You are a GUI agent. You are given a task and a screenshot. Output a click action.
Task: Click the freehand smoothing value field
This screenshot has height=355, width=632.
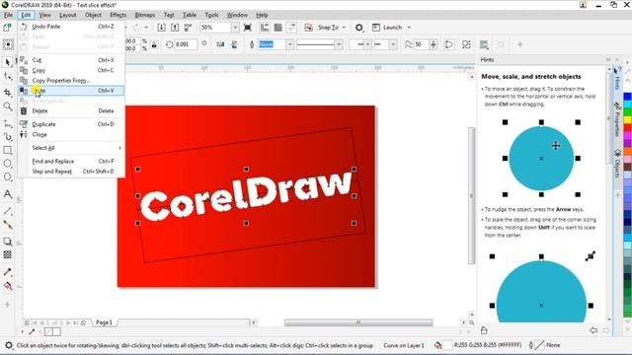[x=422, y=44]
